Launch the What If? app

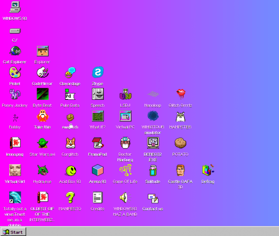tap(98, 116)
